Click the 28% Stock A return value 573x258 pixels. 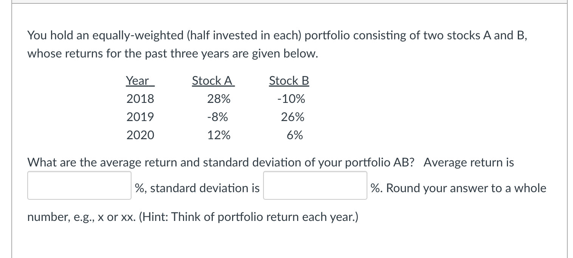click(219, 99)
